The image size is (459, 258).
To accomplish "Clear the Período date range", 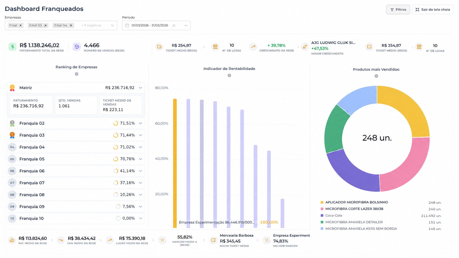I will 174,26.
